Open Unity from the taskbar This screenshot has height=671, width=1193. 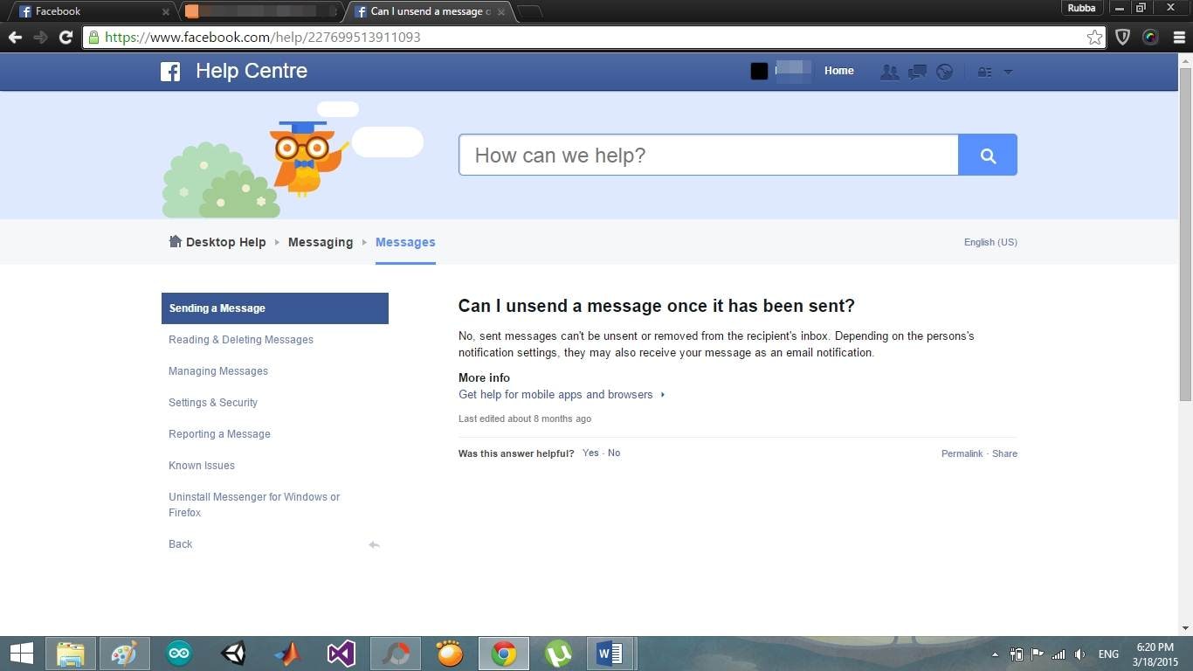pos(233,654)
